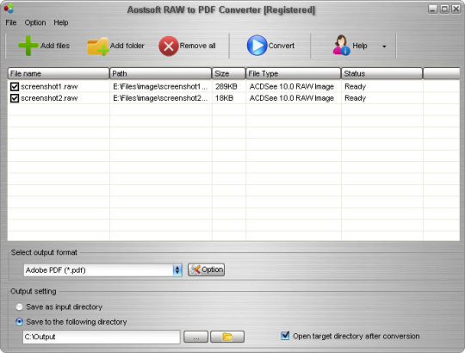Maximize the converter window
The width and height of the screenshot is (465, 353).
click(x=444, y=9)
